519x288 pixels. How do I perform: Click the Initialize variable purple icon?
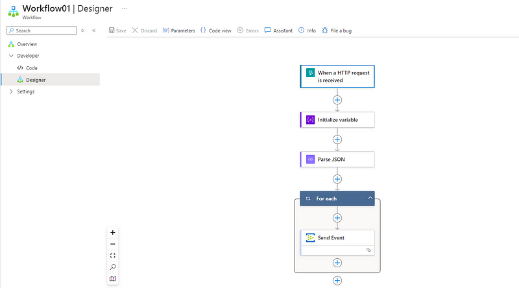310,120
